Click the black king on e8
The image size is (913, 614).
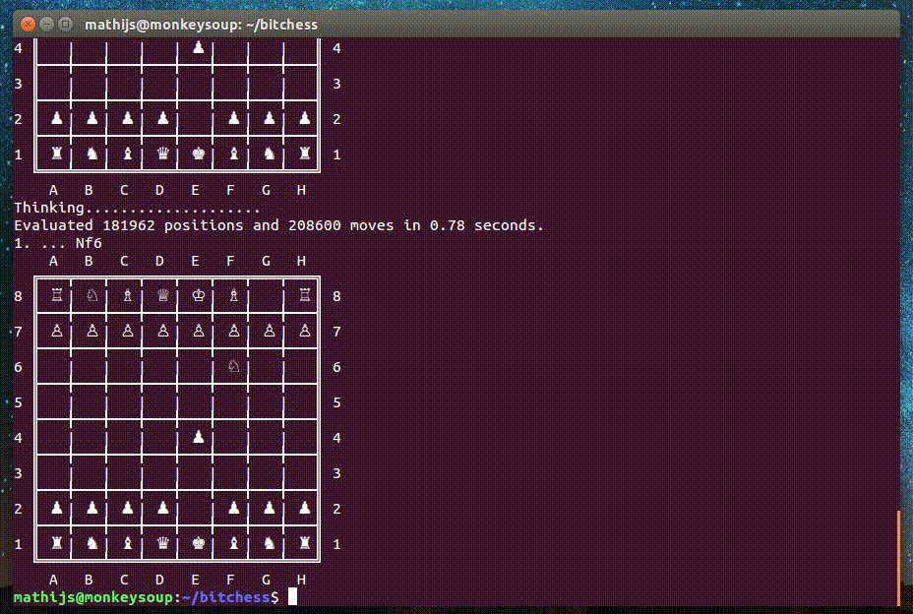coord(199,294)
